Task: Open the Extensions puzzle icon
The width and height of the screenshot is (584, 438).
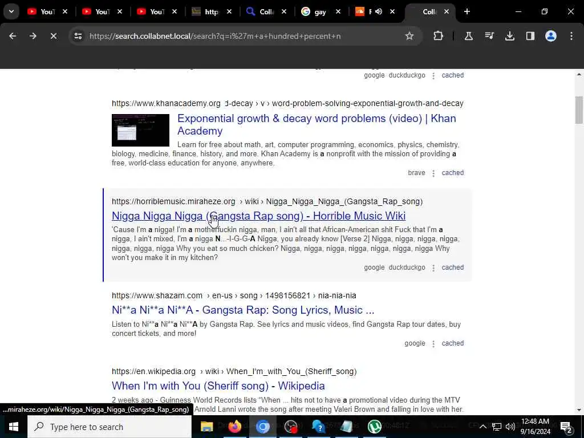Action: 439,36
